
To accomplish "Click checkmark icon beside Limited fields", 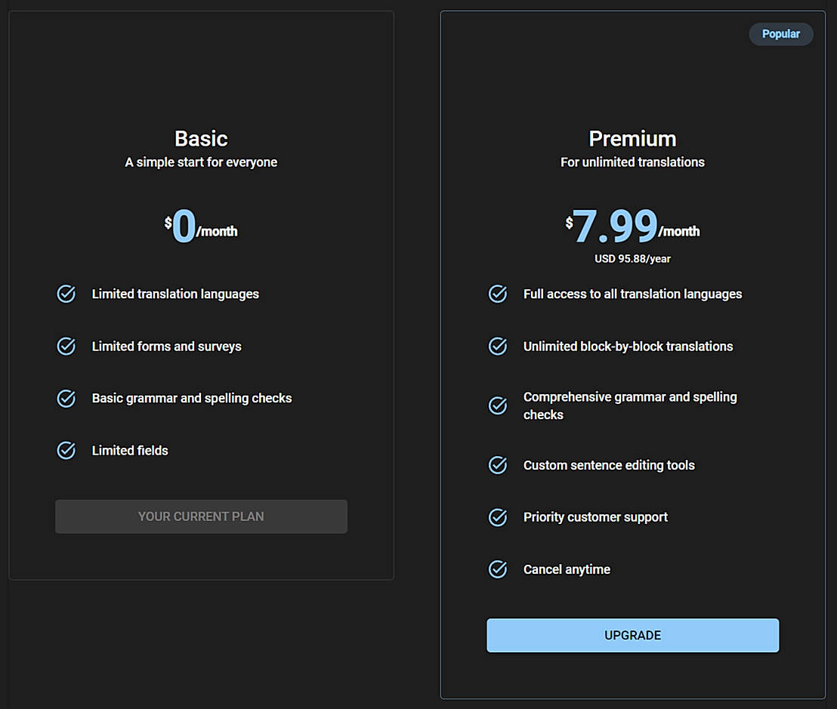I will 66,450.
